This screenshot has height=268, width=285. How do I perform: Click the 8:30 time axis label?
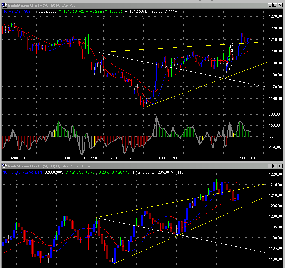click(x=228, y=158)
